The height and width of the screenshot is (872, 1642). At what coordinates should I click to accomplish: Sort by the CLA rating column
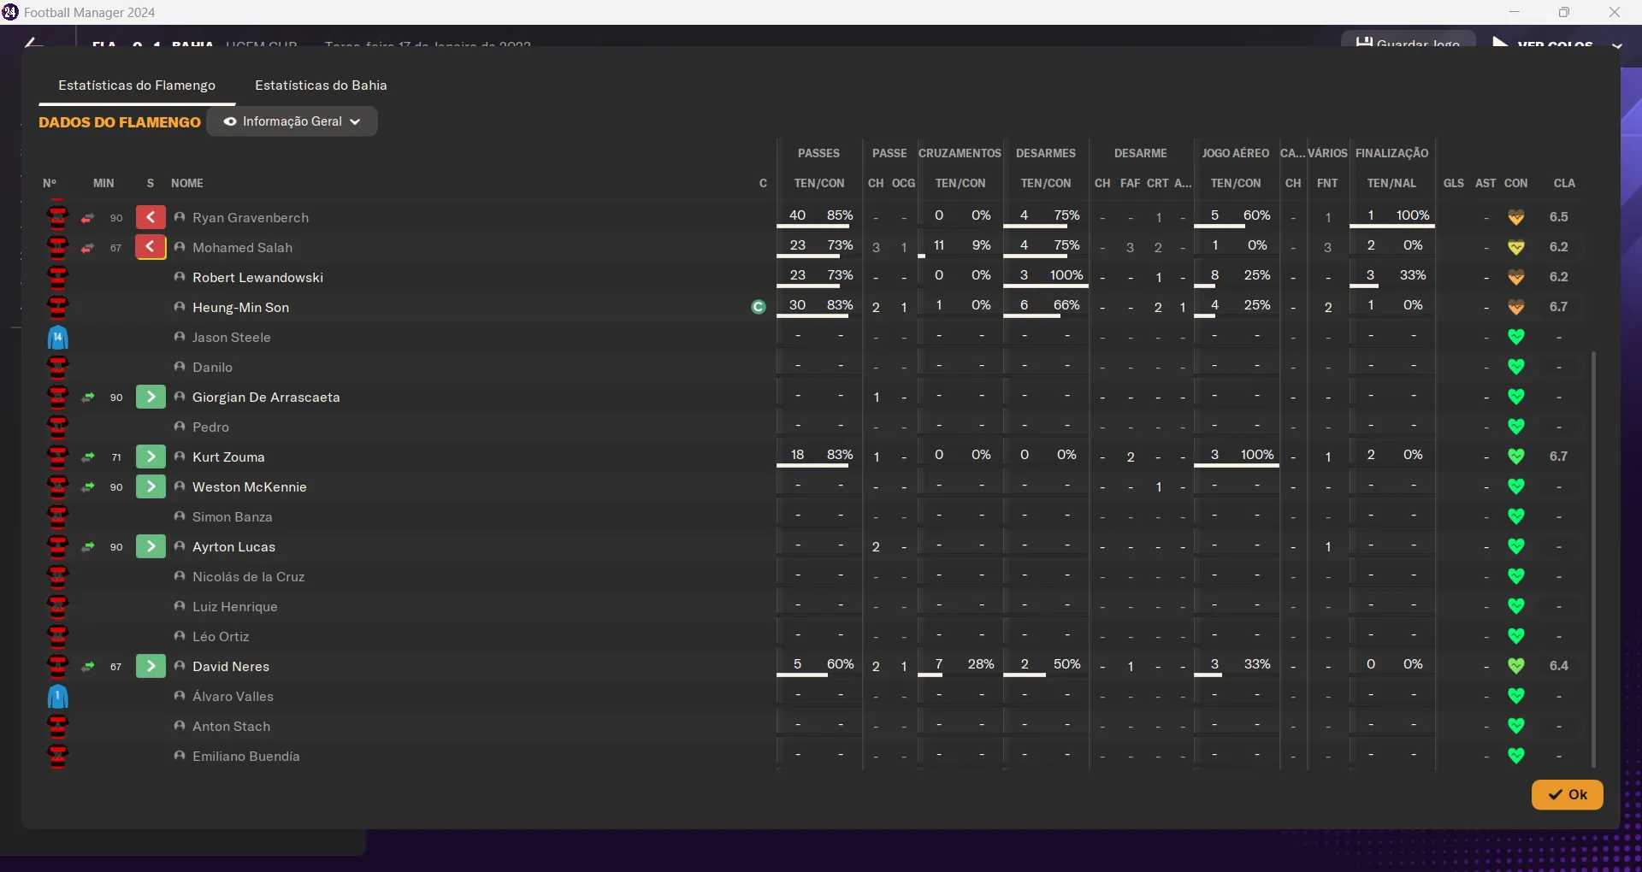[1564, 183]
